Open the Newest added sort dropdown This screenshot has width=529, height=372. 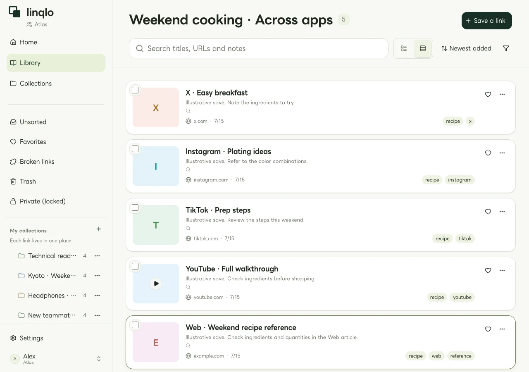click(466, 48)
